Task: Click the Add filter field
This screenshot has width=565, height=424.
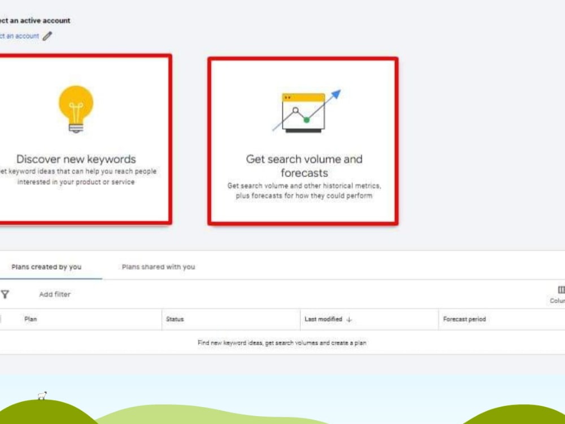Action: [x=55, y=295]
